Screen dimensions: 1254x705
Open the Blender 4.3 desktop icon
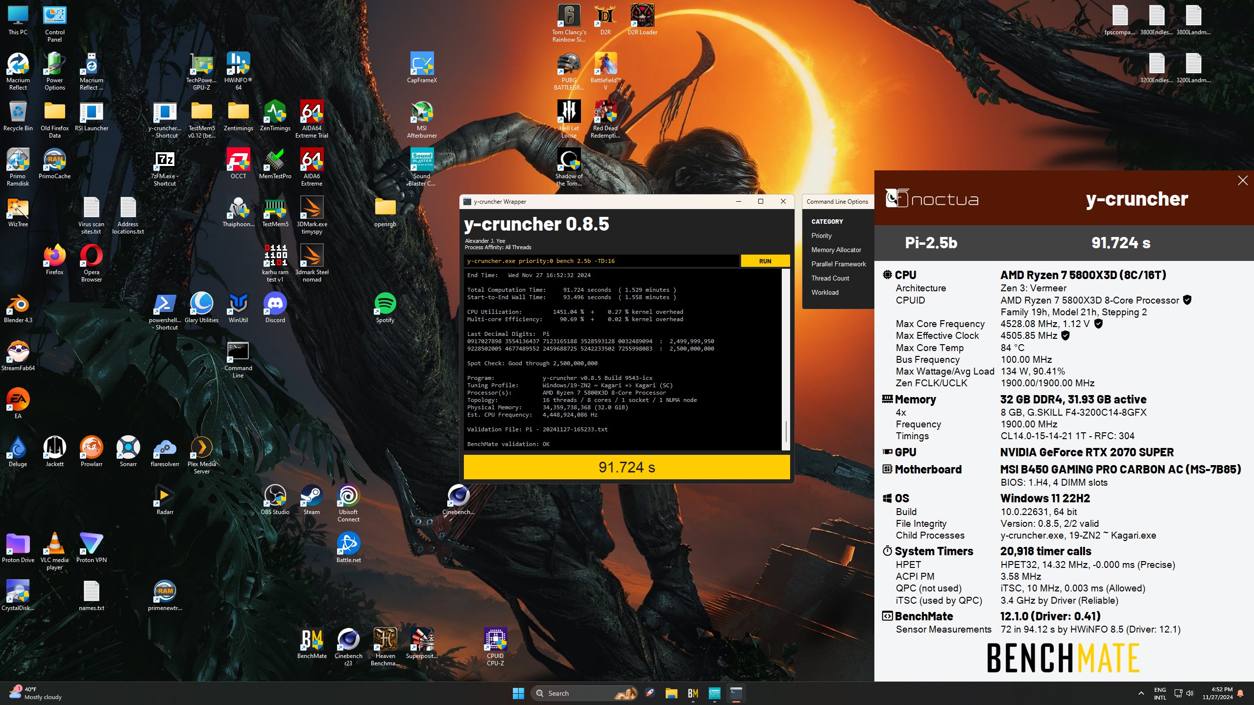coord(18,308)
